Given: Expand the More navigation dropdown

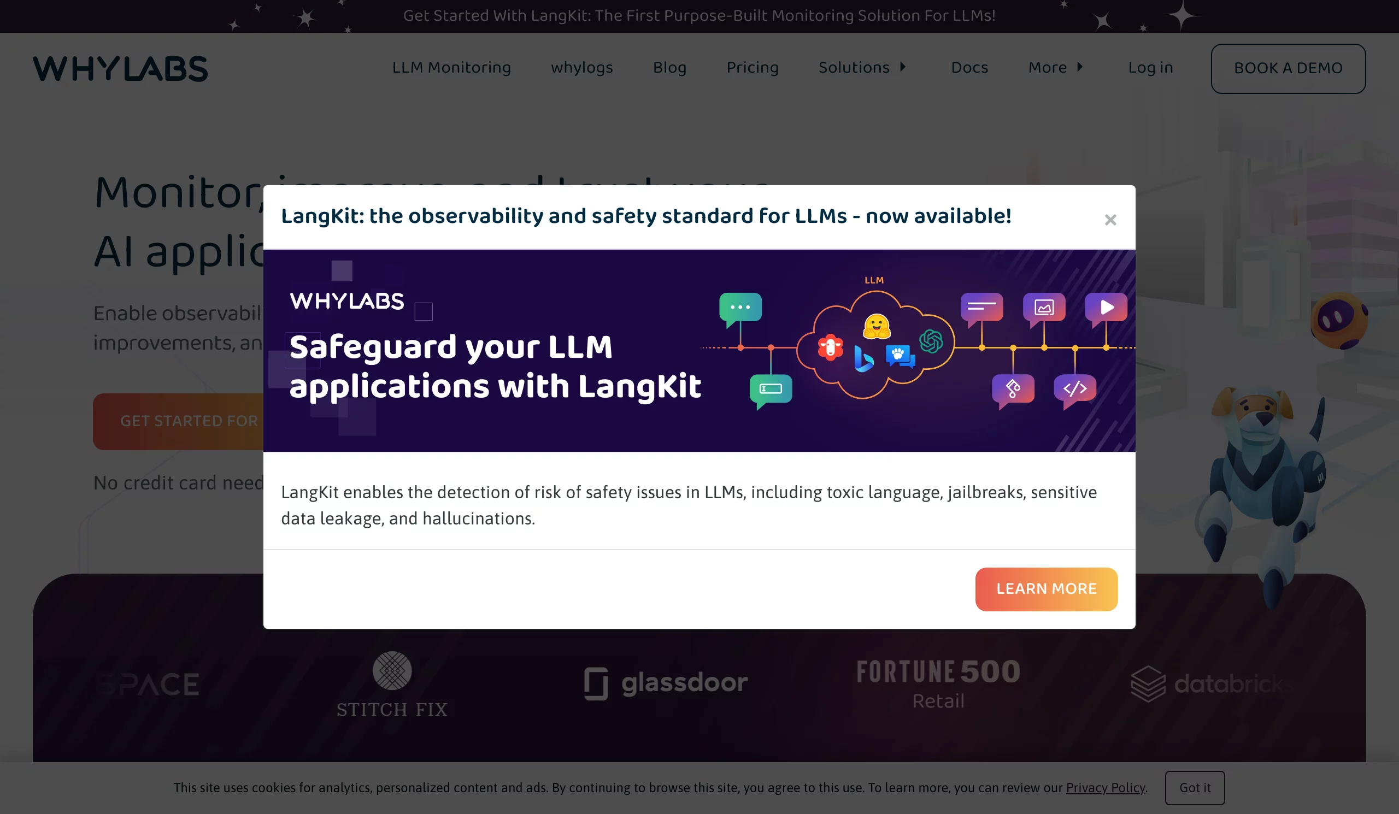Looking at the screenshot, I should [1057, 68].
